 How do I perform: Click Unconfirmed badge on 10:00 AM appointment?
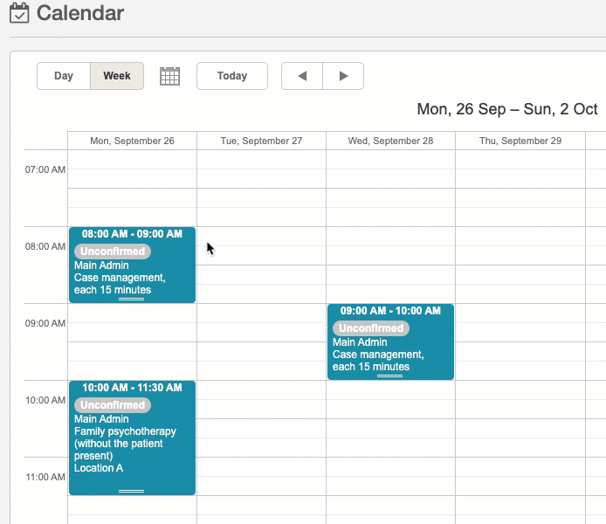click(113, 405)
